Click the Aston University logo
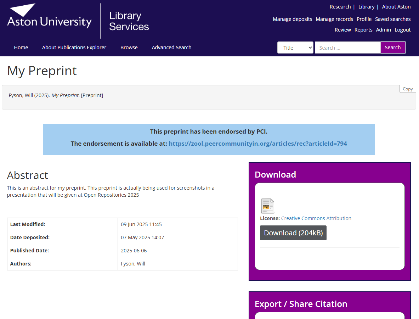The width and height of the screenshot is (419, 319). click(x=50, y=16)
